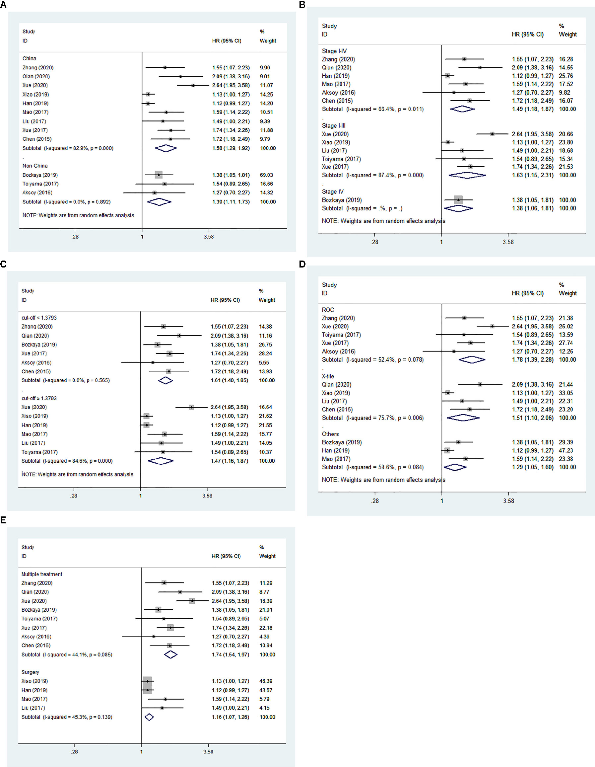The width and height of the screenshot is (595, 767).
Task: Click the weight value 9.90
Action: (x=265, y=67)
